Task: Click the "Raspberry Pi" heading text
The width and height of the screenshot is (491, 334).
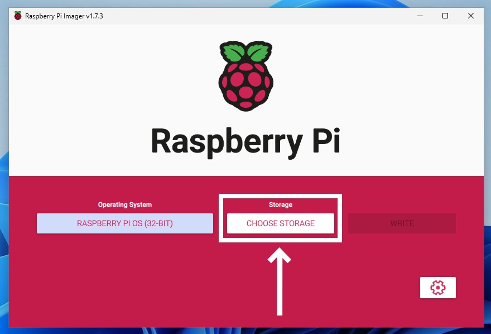Action: [246, 142]
